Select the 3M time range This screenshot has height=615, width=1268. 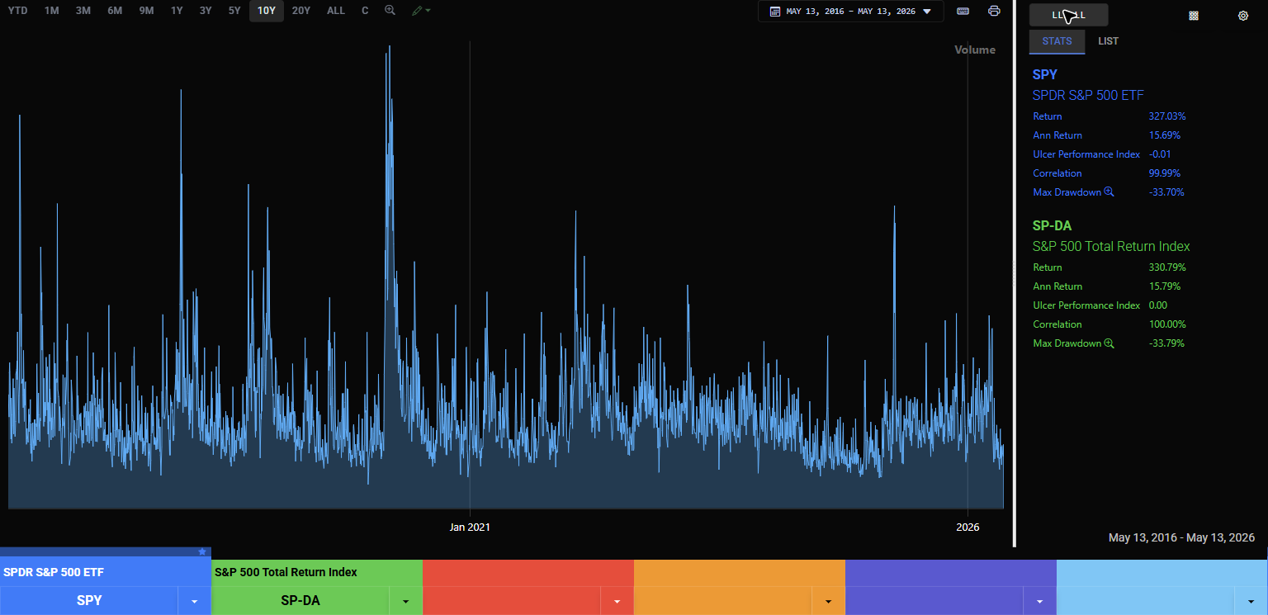click(x=83, y=11)
